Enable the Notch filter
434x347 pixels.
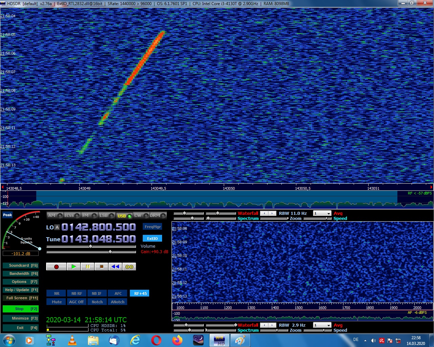coord(97,302)
